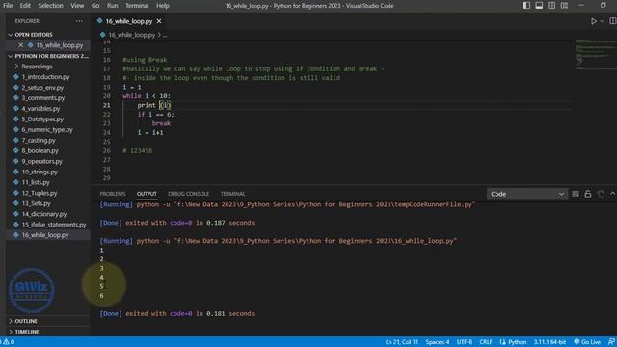Select 16_while_loop.py editor tab

128,21
